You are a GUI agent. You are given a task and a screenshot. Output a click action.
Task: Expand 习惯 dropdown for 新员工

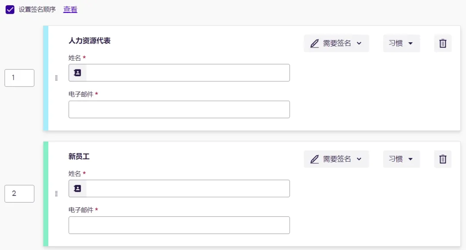(x=401, y=159)
